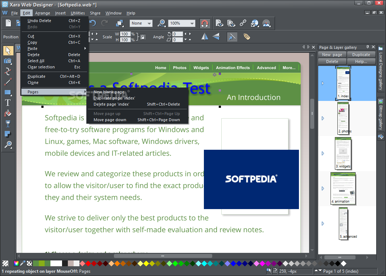The image size is (386, 276).
Task: Toggle the magnetic snap button
Action: 205,23
